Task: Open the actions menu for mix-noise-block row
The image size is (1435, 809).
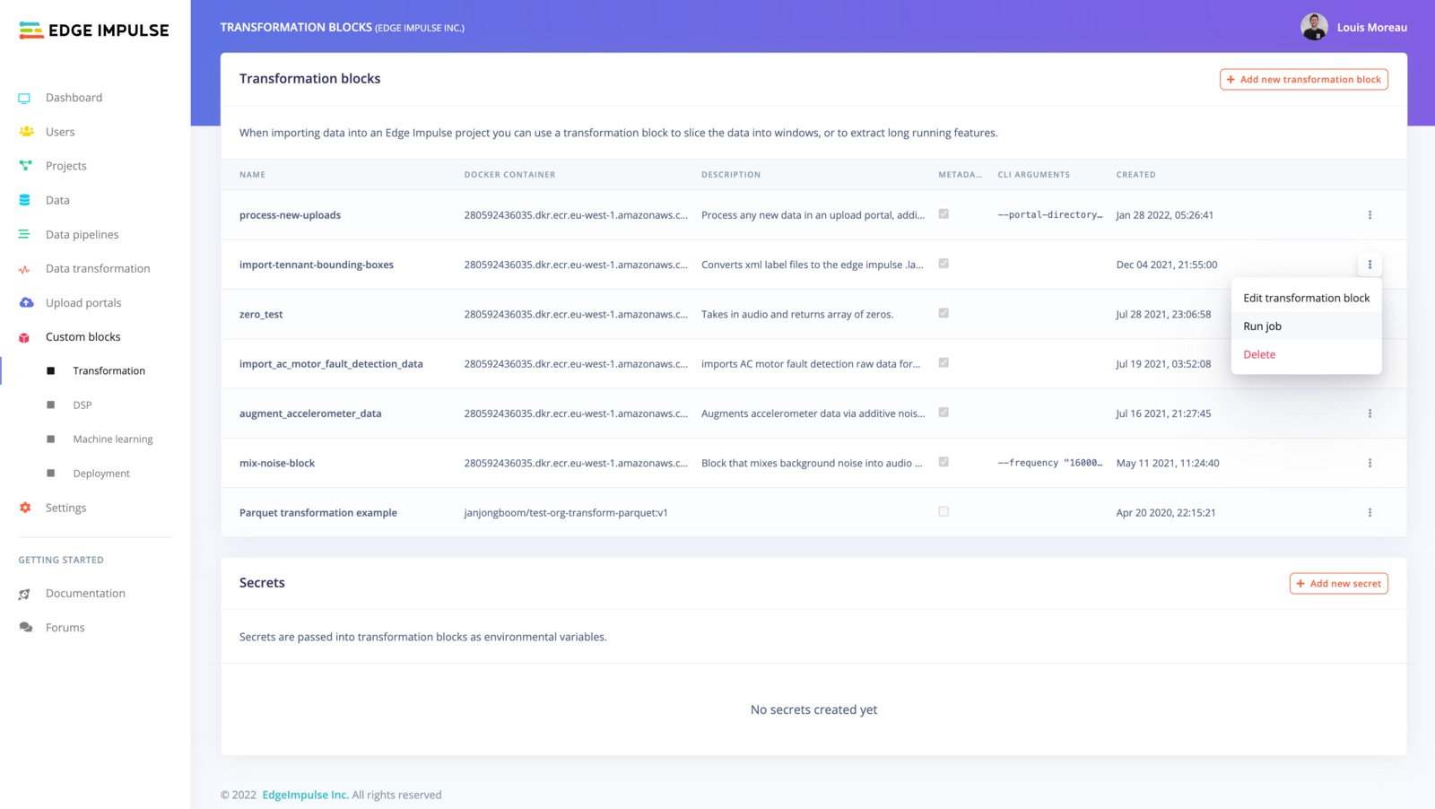Action: 1370,463
